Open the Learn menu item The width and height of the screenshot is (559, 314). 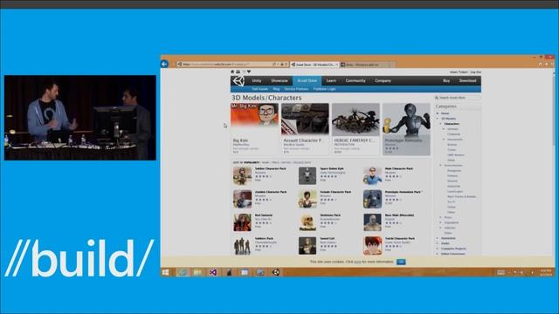point(331,81)
